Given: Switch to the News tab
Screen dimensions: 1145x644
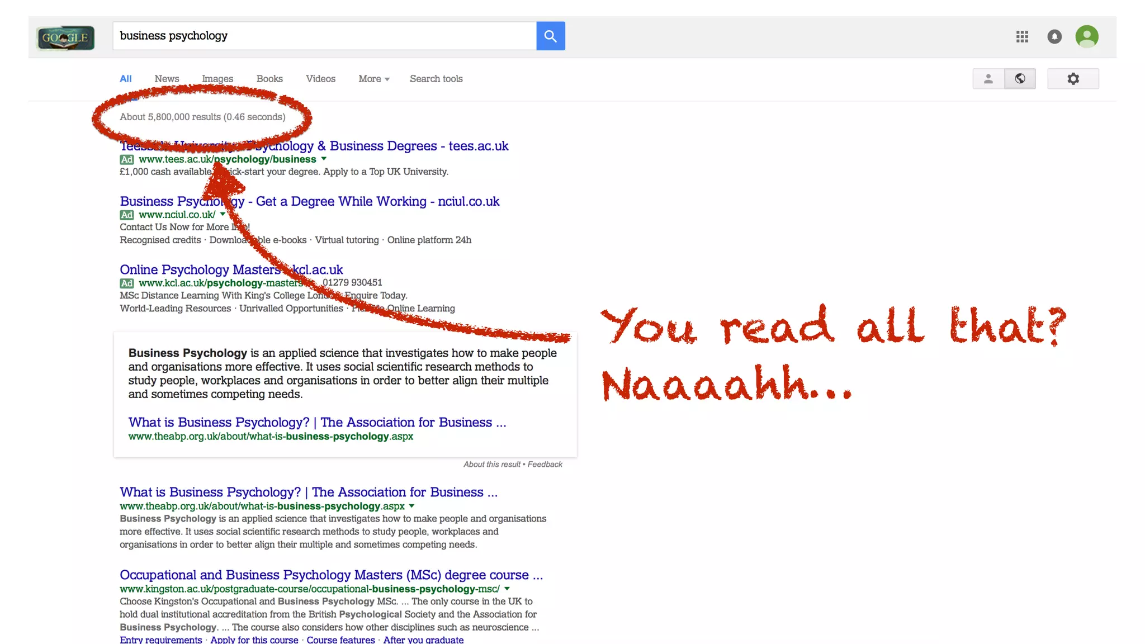Looking at the screenshot, I should pos(167,79).
